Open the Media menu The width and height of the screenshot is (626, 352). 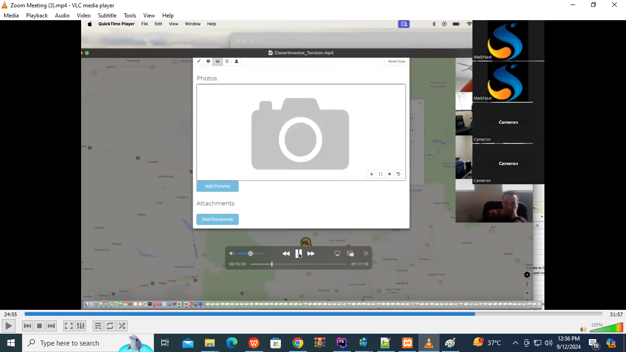coord(11,15)
